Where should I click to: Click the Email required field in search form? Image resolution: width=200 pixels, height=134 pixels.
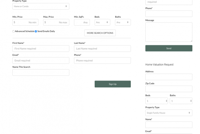pos(41,61)
